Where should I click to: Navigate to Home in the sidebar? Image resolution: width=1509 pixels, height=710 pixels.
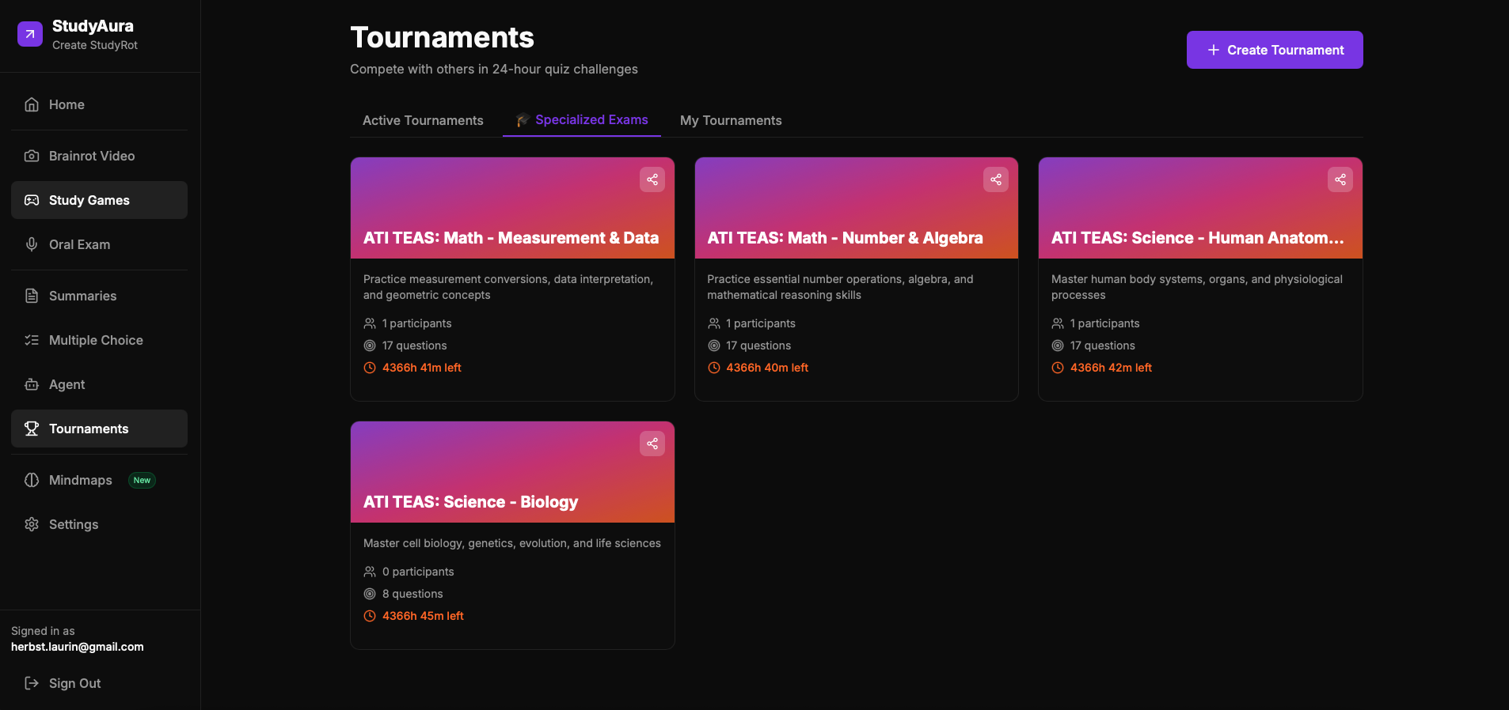click(x=67, y=104)
